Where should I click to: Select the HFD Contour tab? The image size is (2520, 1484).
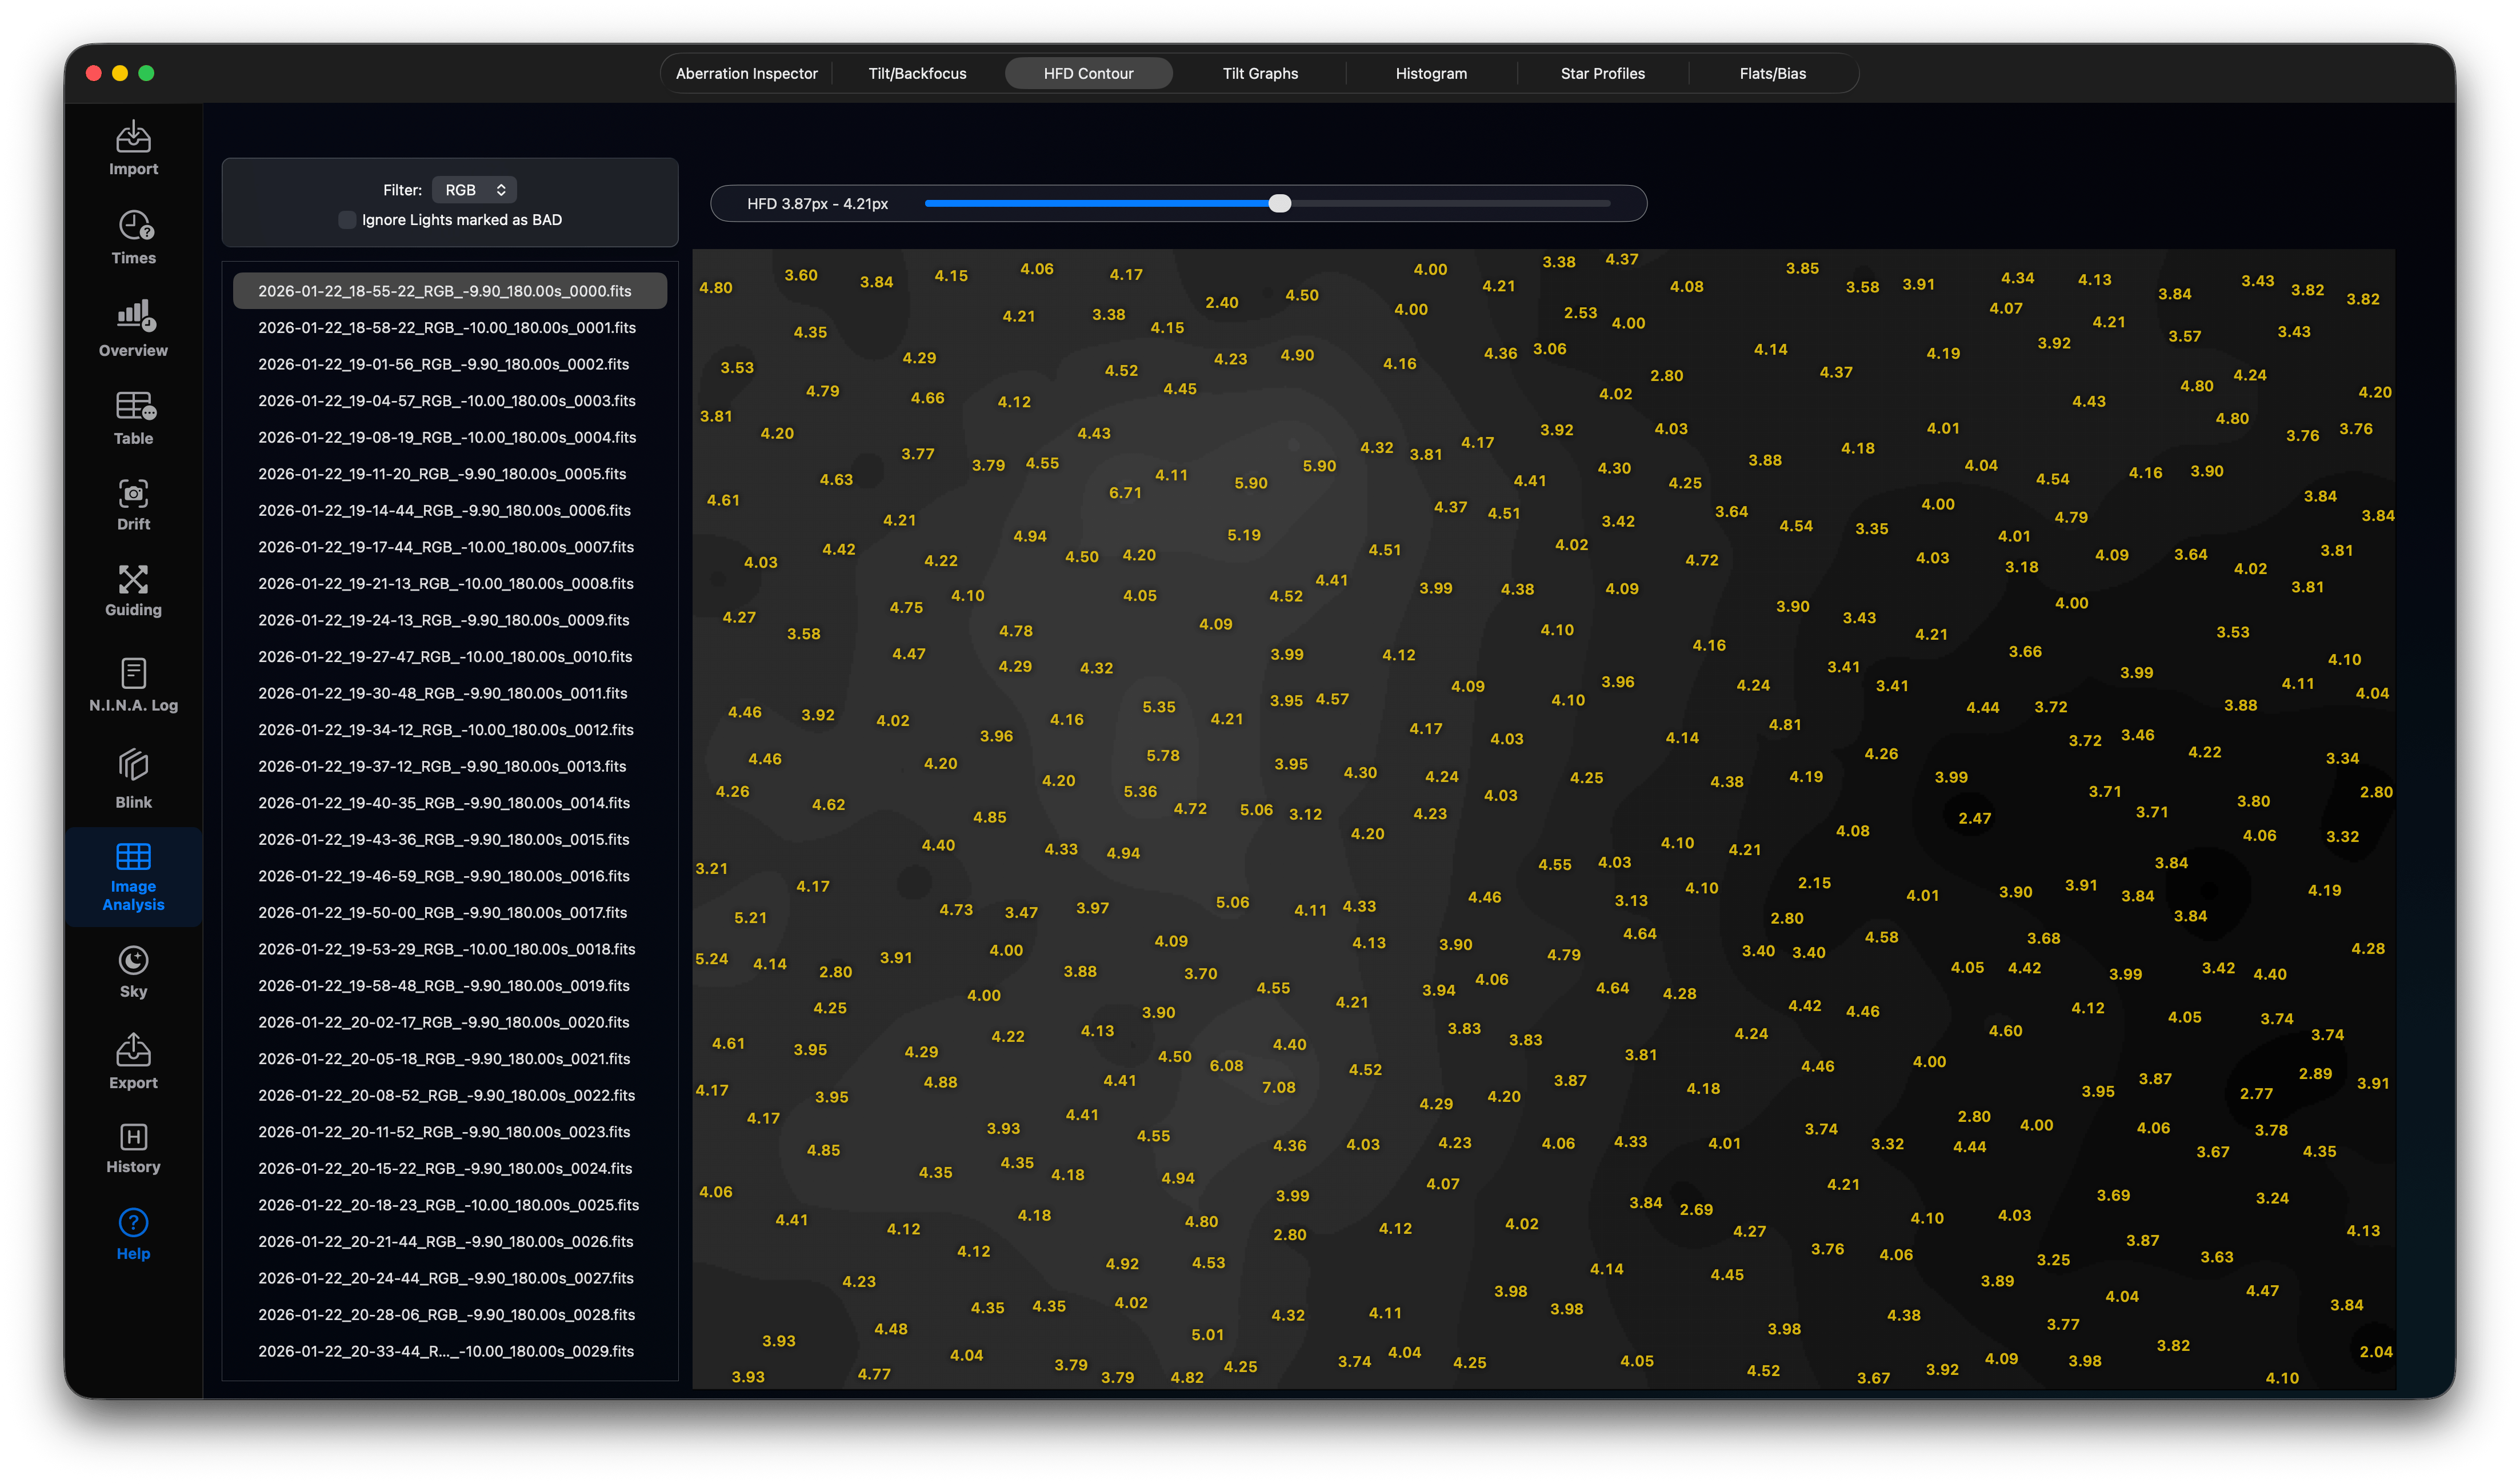click(x=1089, y=73)
